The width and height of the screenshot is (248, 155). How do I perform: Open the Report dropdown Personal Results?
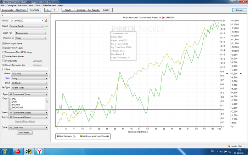(27, 26)
